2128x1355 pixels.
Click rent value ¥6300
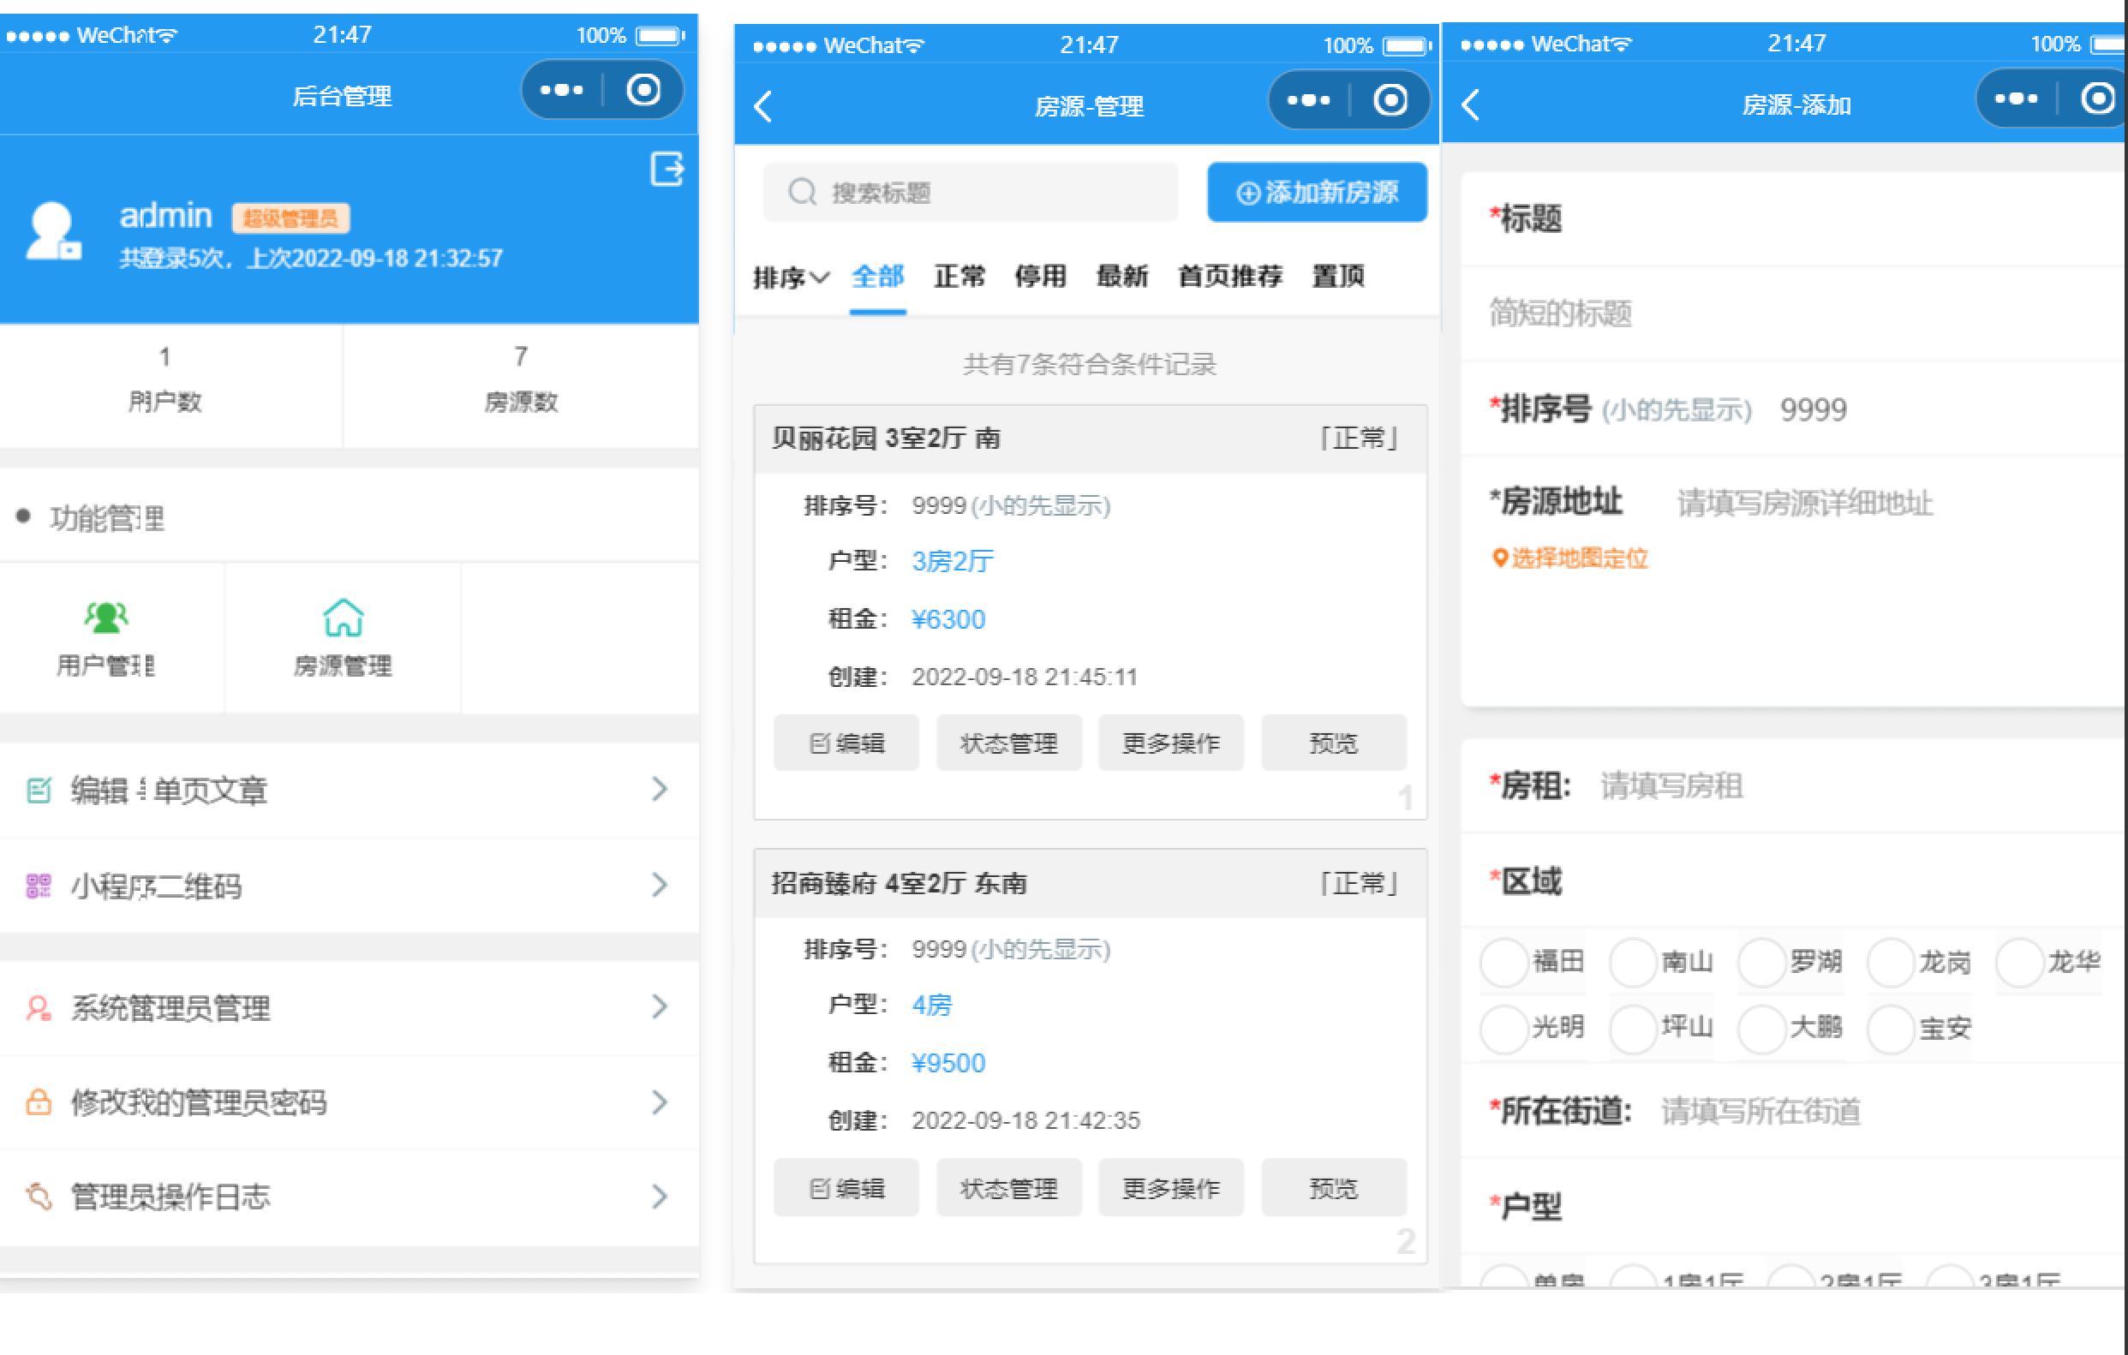click(948, 619)
